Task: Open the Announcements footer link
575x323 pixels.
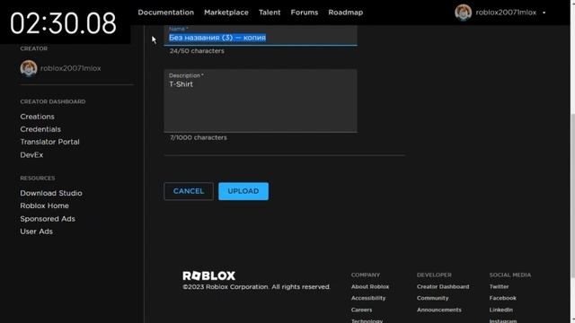Action: [x=439, y=310]
